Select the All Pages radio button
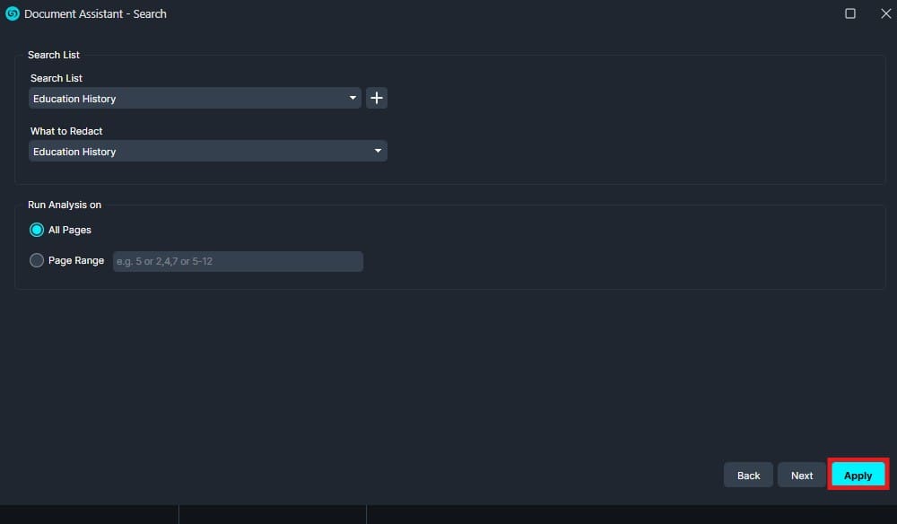Screen dimensions: 897x524 point(37,230)
